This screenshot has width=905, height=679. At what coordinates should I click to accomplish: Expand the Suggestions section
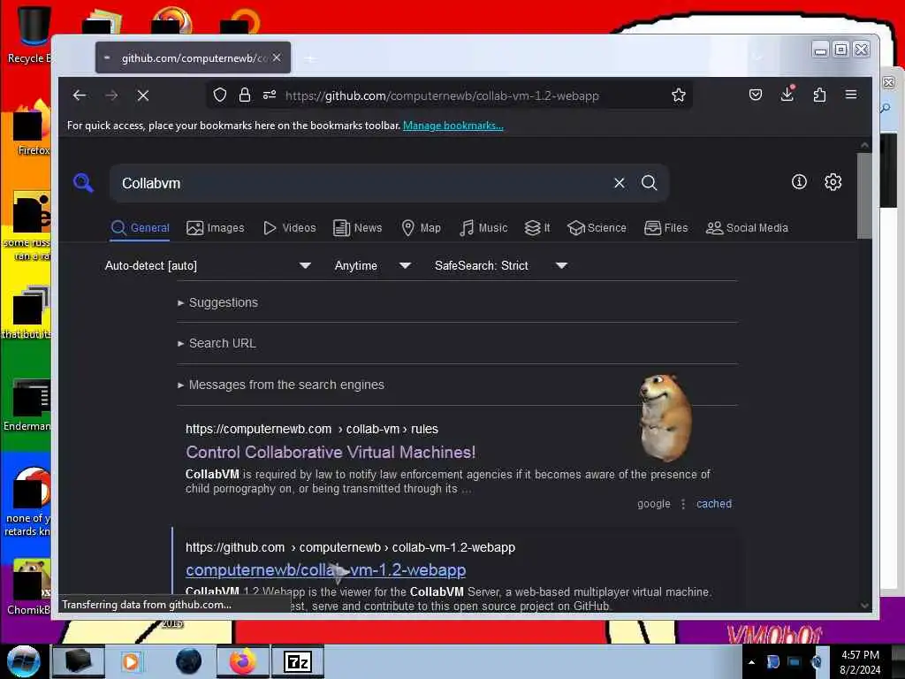(218, 302)
